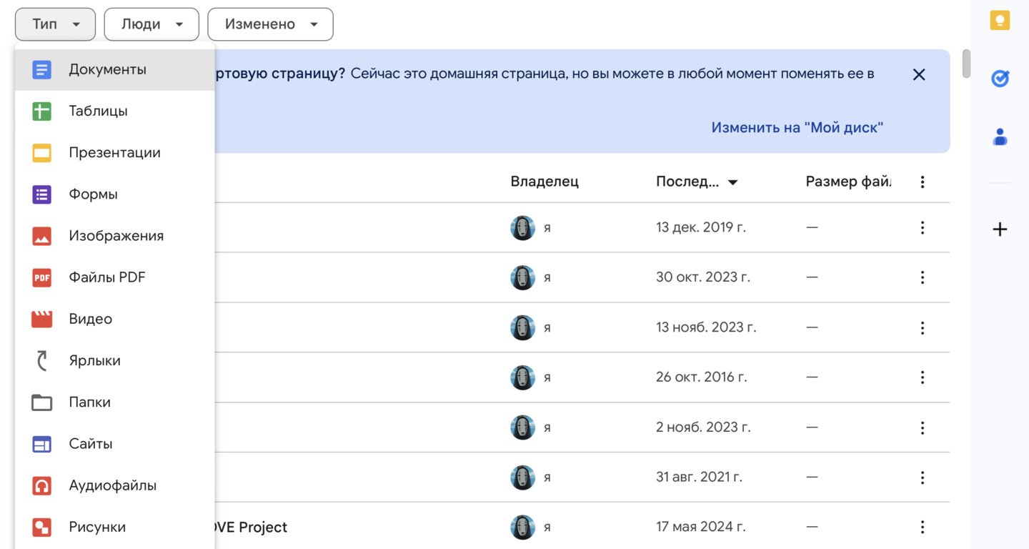
Task: Click the Владелец column header
Action: click(x=545, y=182)
